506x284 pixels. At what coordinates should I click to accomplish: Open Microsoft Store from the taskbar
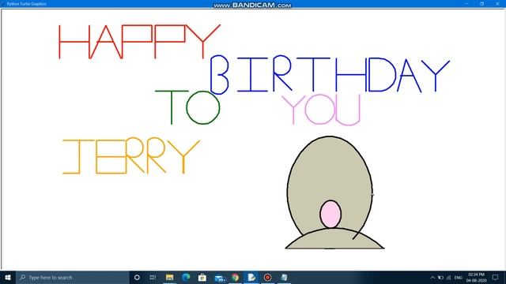coord(202,277)
